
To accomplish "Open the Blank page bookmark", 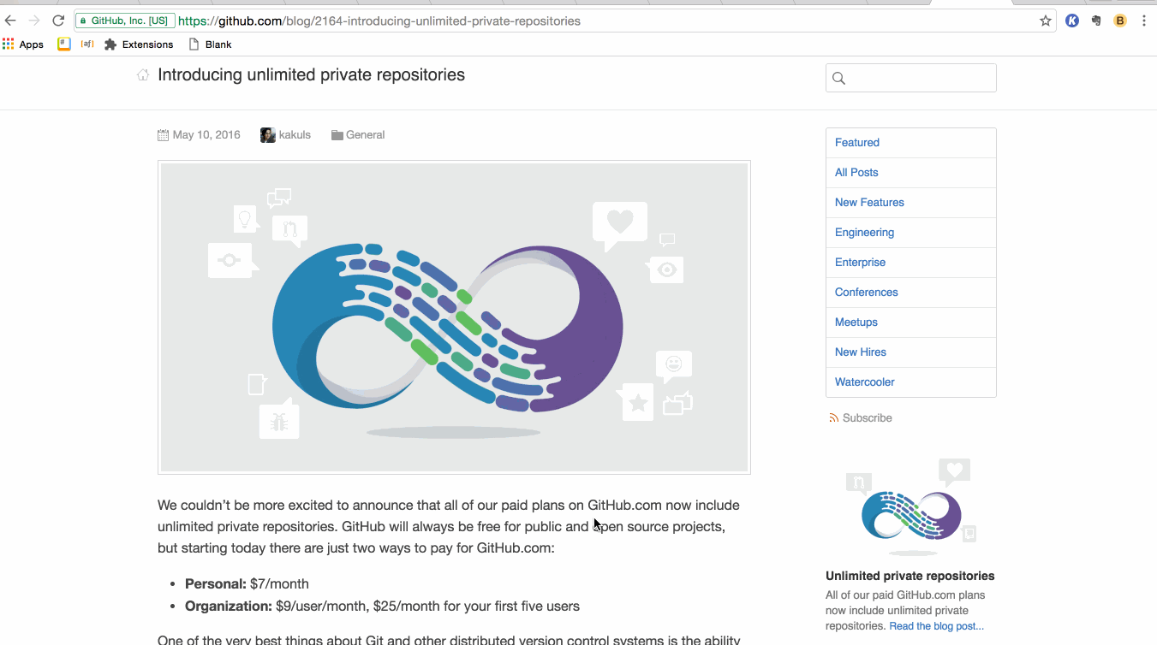I will pyautogui.click(x=210, y=44).
